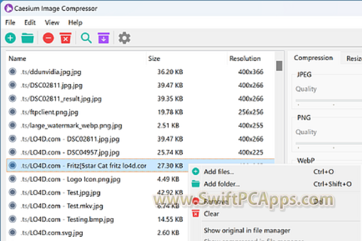The height and width of the screenshot is (241, 362).
Task: Select file .ts/LO4D.com - Testing.bmp.jpg
Action: 67,219
